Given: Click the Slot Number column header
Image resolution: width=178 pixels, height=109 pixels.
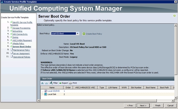Looking at the screenshot, I should (136, 87).
